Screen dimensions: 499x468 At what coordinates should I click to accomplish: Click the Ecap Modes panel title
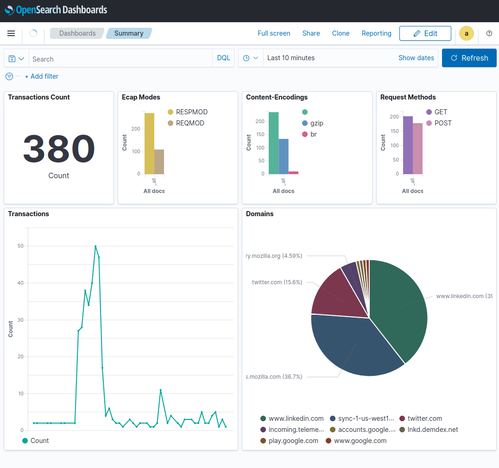[141, 97]
